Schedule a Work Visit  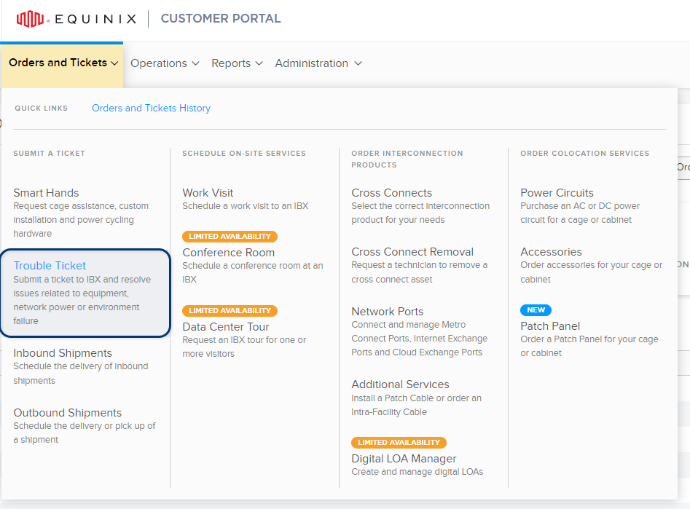click(x=208, y=193)
